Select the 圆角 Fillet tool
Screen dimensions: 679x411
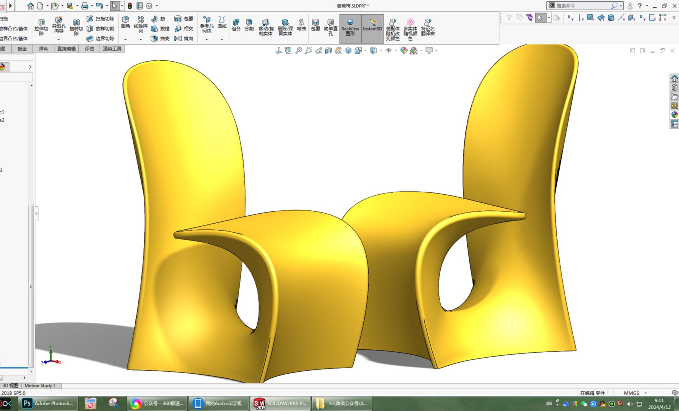pyautogui.click(x=125, y=22)
